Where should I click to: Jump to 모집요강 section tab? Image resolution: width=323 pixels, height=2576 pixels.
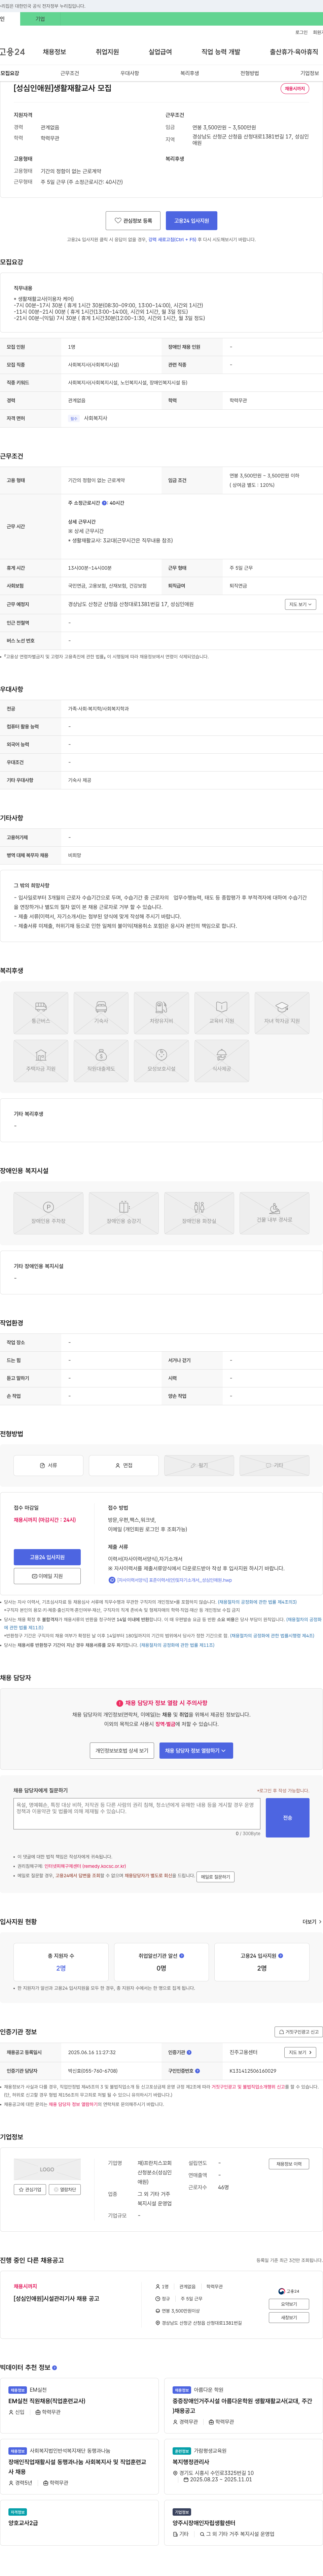[10, 73]
